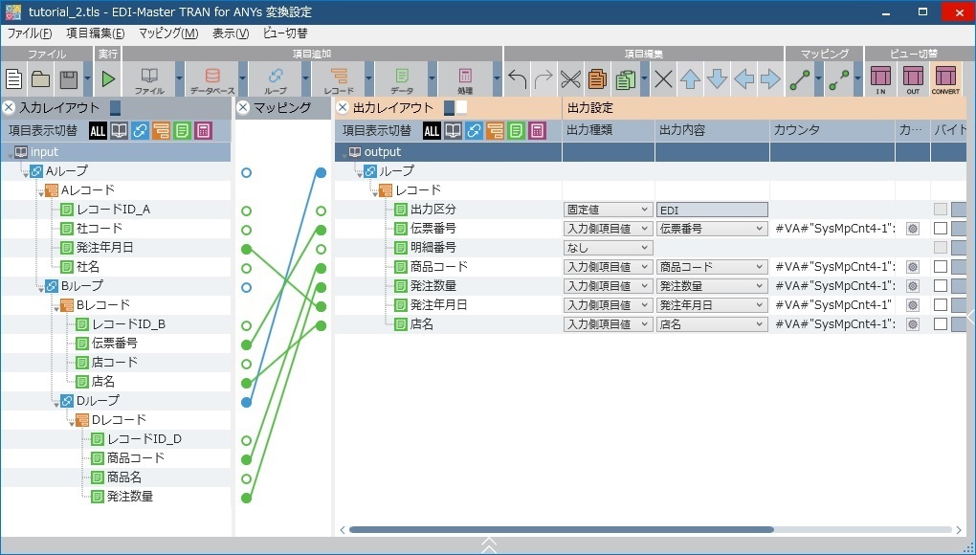Click the counter gear button for 発注年月日

pyautogui.click(x=912, y=305)
